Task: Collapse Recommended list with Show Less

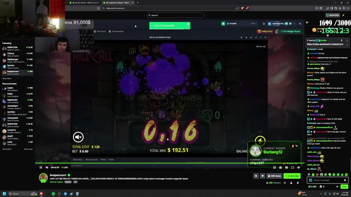Action: point(28,149)
